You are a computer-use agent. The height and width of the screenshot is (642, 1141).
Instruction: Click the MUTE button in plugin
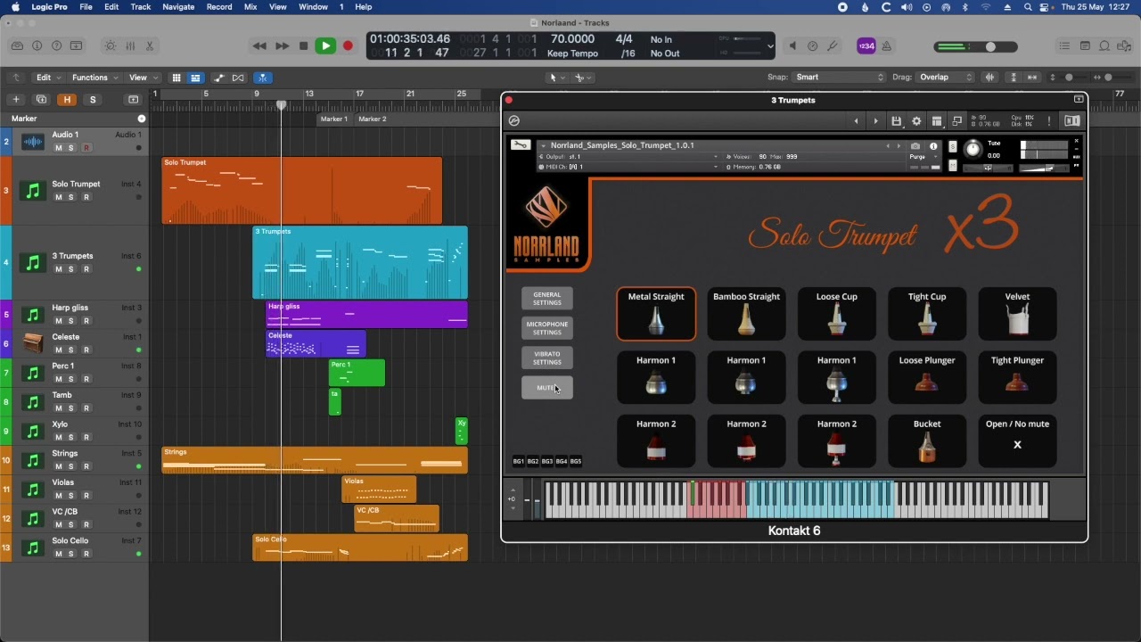pos(547,388)
